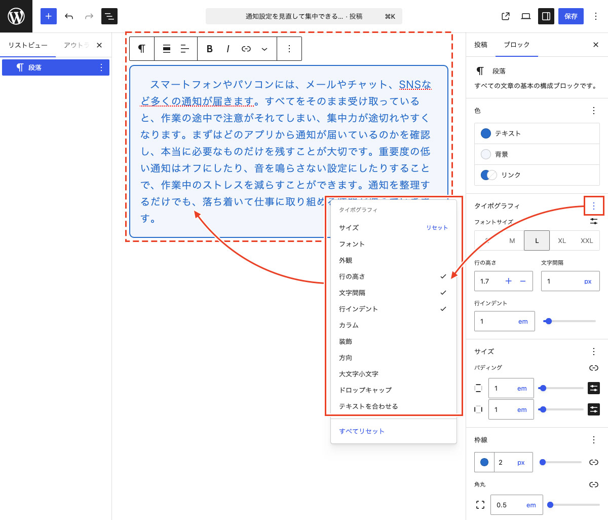This screenshot has width=608, height=520.
Task: Change the 文字間隔 px unit
Action: click(x=588, y=281)
